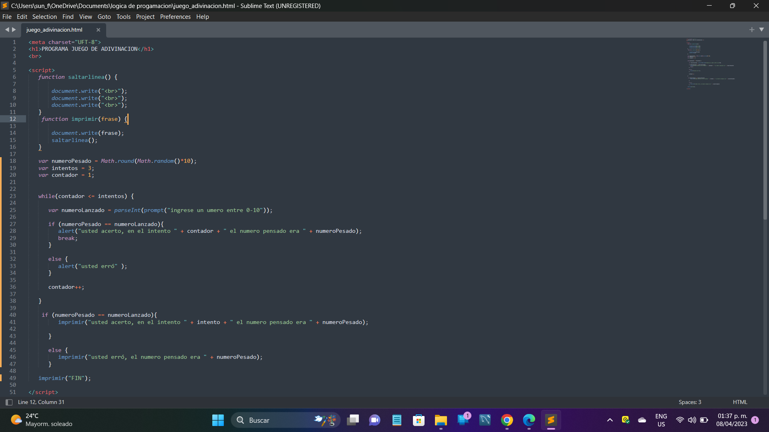Open the Edit menu
769x432 pixels.
22,16
